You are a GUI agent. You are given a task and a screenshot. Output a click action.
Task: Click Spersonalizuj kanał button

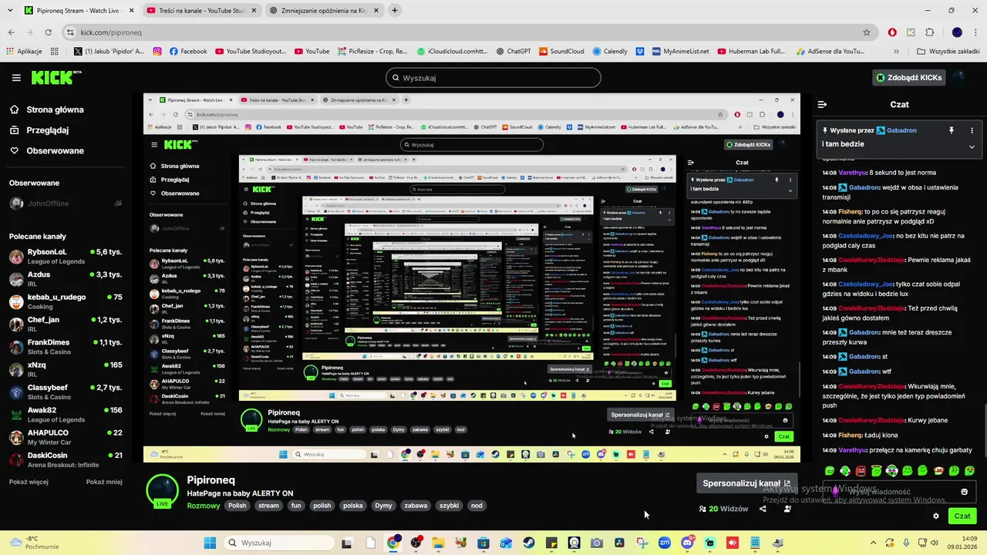pyautogui.click(x=746, y=483)
